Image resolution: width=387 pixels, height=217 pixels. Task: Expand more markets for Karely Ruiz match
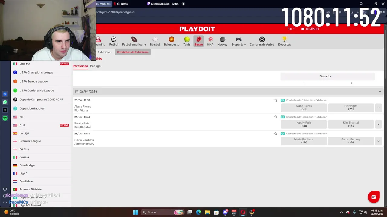pos(378,124)
